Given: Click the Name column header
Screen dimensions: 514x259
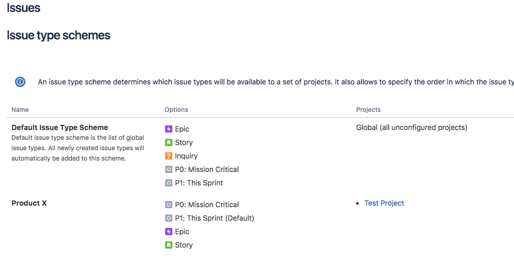Looking at the screenshot, I should click(x=20, y=109).
